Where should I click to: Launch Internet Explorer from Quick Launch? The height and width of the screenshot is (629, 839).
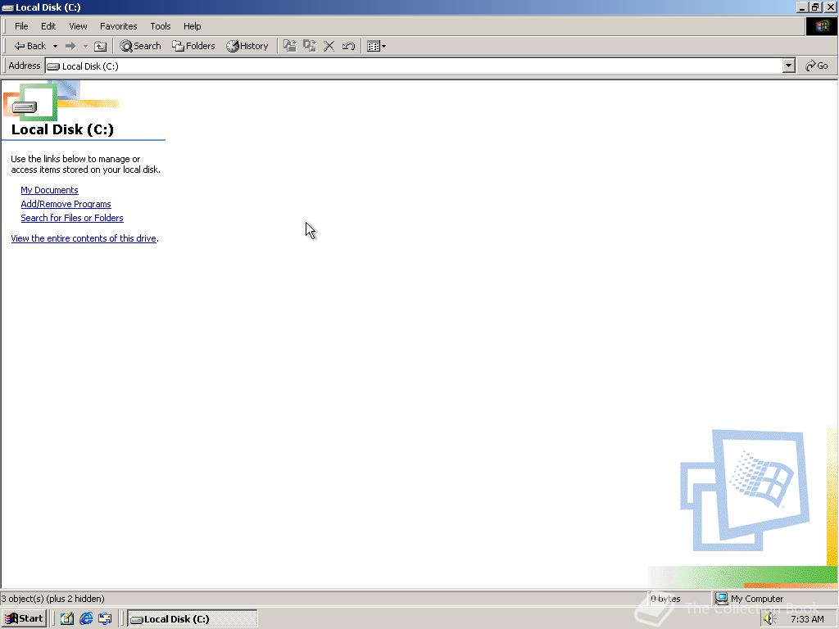[x=85, y=619]
